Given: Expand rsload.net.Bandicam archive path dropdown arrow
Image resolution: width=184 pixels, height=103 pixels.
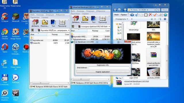Looking at the screenshot, I should pyautogui.click(x=109, y=27).
